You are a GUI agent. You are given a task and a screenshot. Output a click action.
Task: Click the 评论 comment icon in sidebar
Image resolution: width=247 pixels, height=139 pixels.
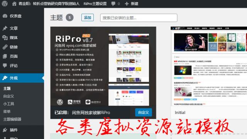pyautogui.click(x=5, y=65)
